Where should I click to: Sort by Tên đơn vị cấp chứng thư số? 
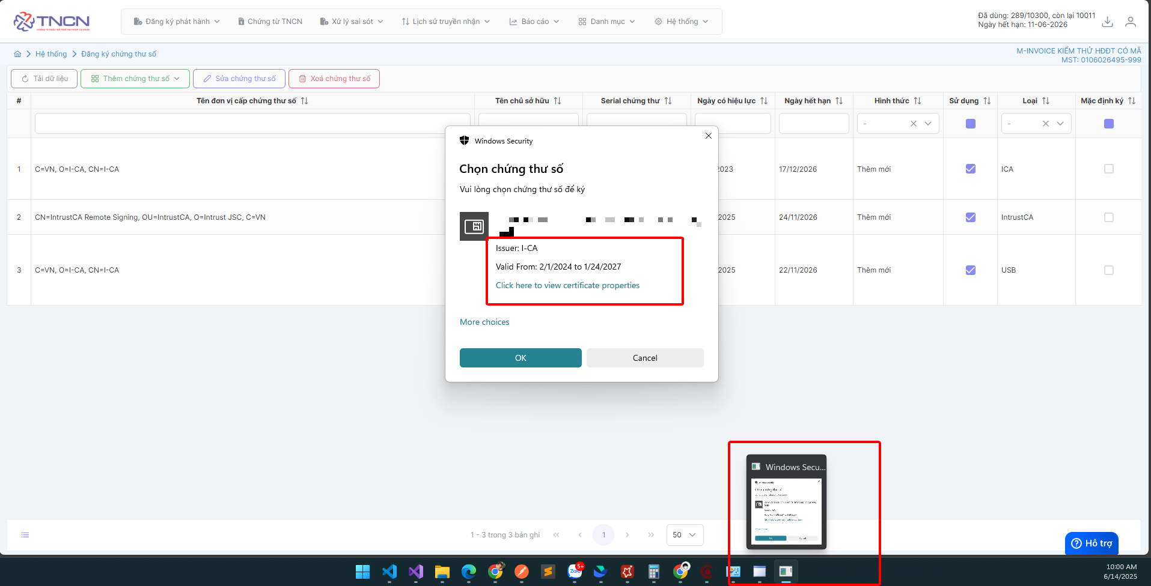pyautogui.click(x=305, y=101)
